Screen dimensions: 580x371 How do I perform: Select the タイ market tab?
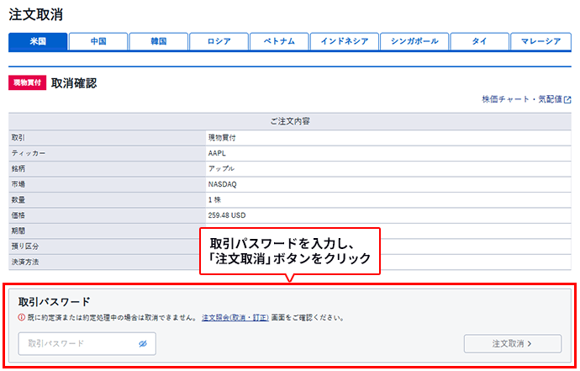[x=478, y=41]
